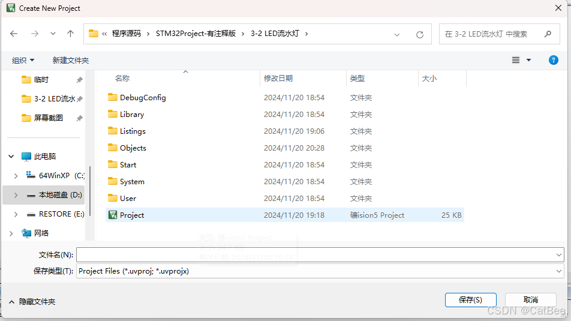Collapse the 此电脑 tree node

pos(11,157)
